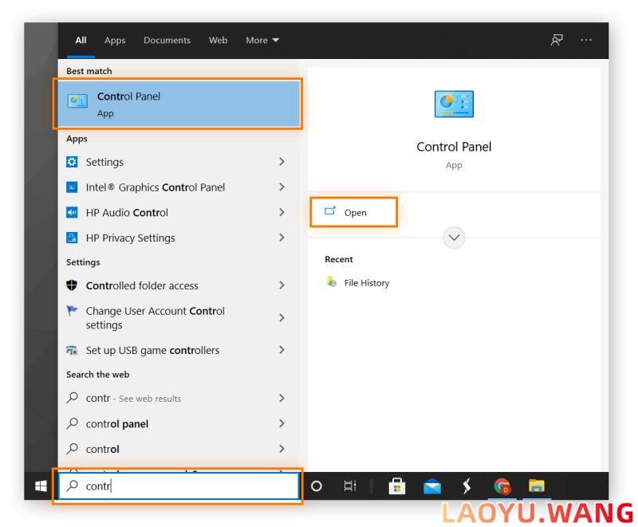Switch to the Apps tab
Viewport: 638px width, 527px height.
point(115,40)
